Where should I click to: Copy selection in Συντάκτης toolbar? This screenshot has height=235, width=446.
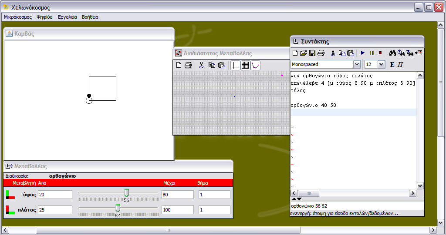[342, 53]
